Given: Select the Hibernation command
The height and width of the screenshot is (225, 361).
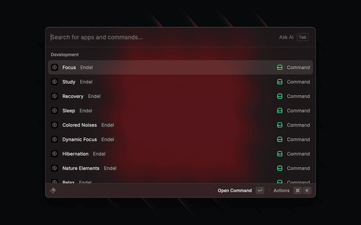Looking at the screenshot, I should [169, 154].
